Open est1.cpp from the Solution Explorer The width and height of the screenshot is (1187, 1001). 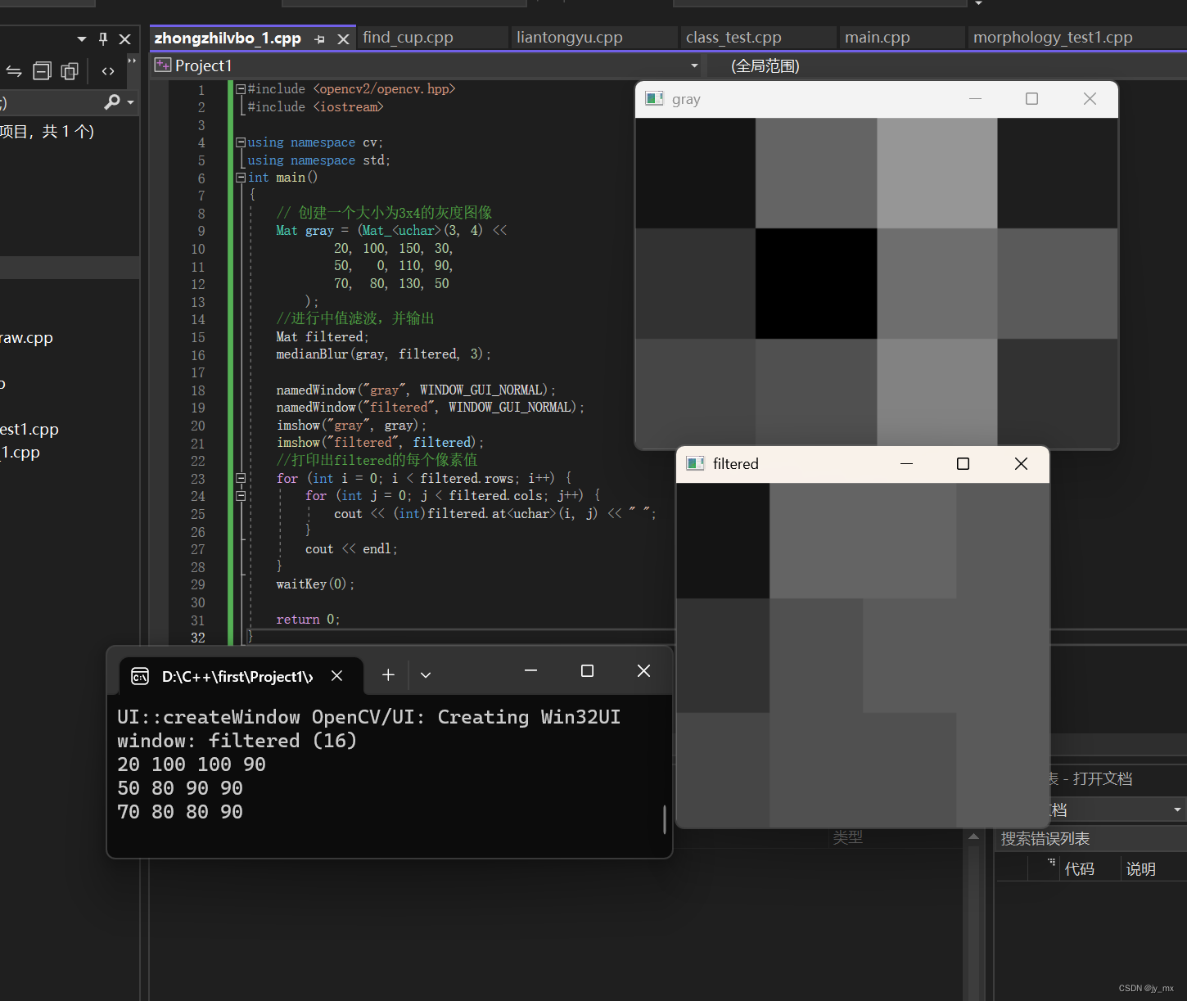[x=29, y=429]
